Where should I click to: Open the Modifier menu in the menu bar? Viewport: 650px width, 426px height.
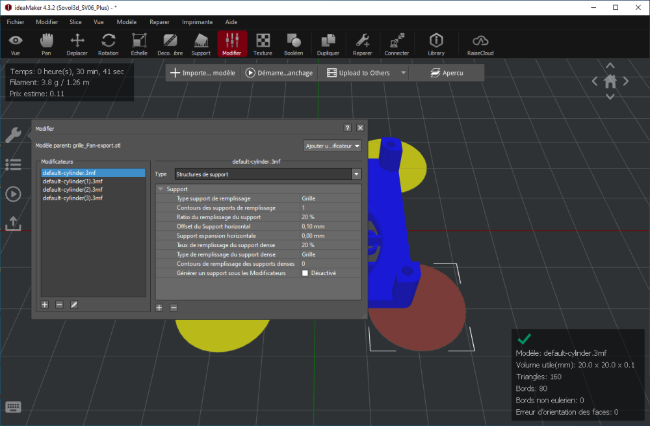[x=47, y=22]
